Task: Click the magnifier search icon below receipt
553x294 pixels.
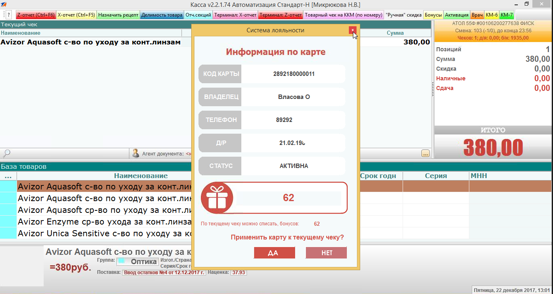Action: coord(6,153)
